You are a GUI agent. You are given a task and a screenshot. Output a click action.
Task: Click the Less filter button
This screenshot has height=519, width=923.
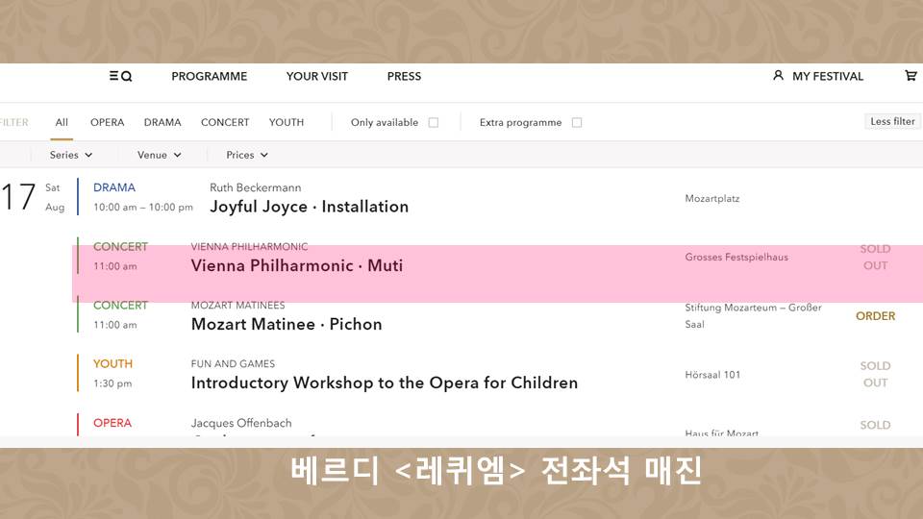[892, 121]
